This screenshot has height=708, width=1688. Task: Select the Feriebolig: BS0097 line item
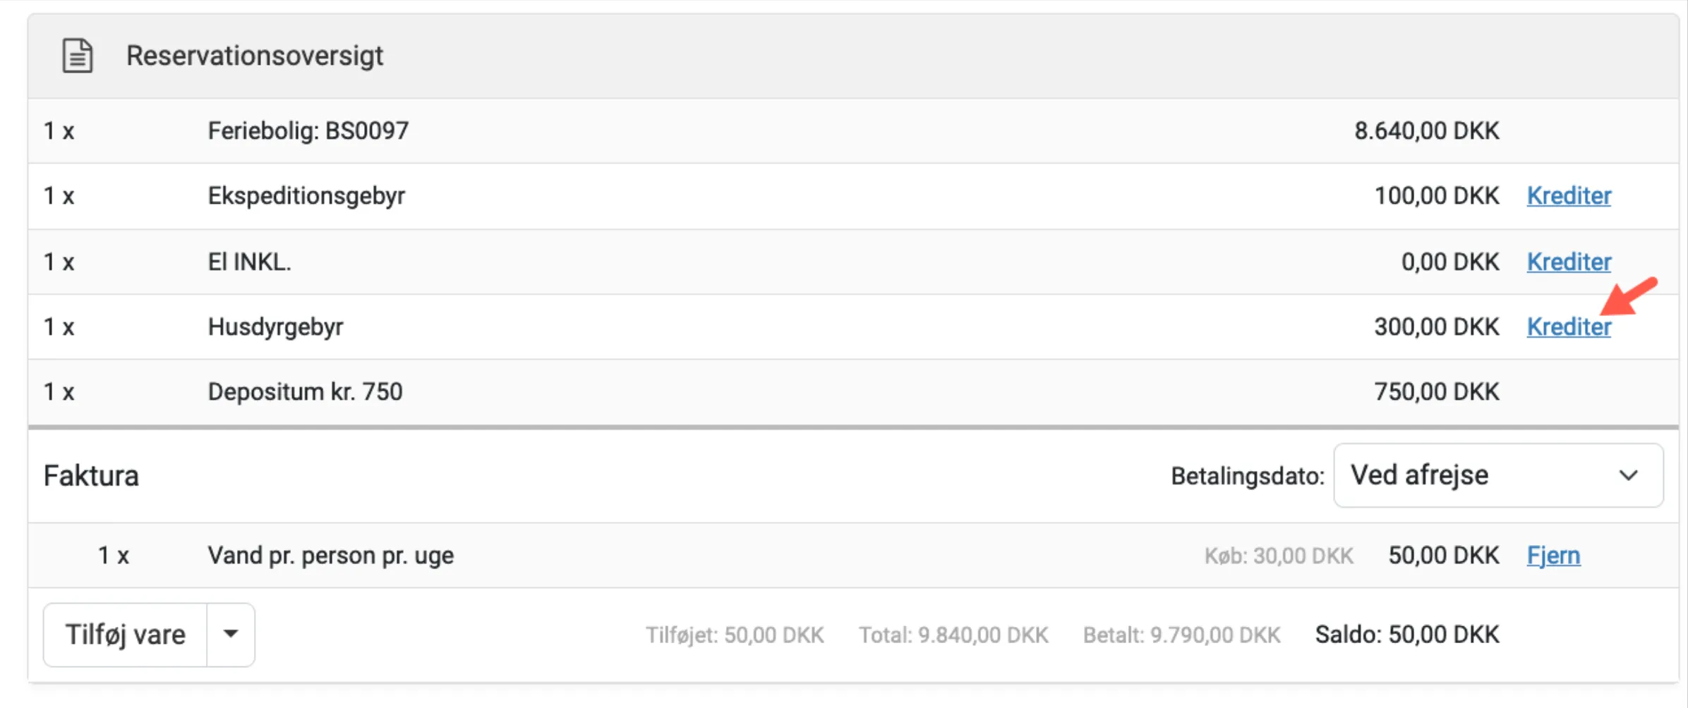coord(308,130)
